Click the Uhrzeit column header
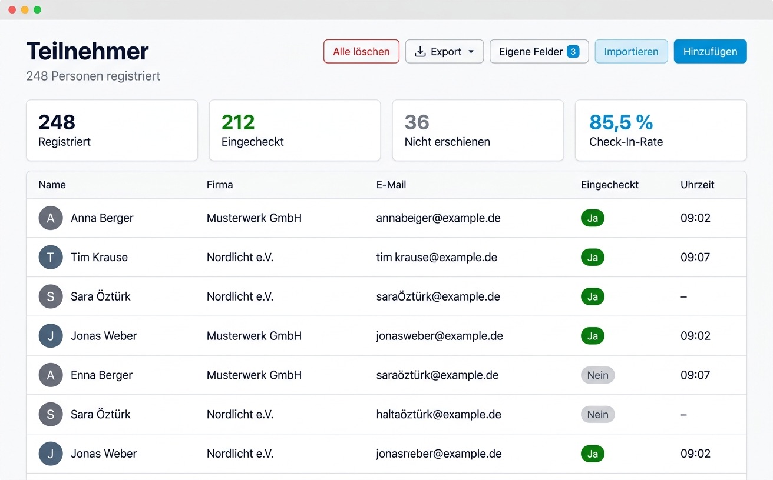The image size is (773, 480). [698, 185]
